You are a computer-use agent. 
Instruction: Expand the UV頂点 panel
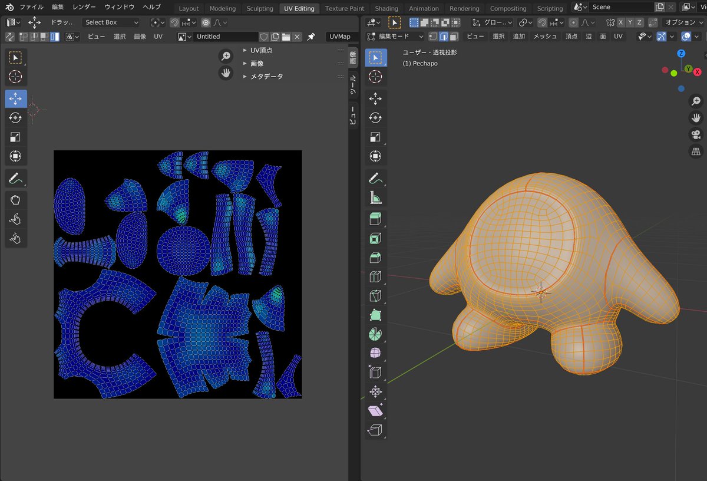pyautogui.click(x=261, y=50)
